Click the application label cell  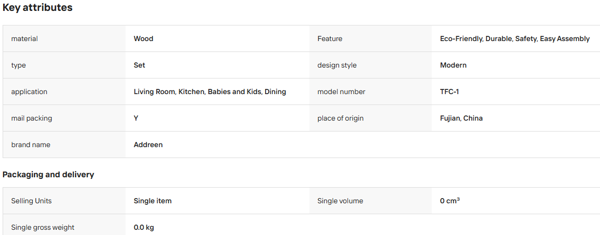64,92
